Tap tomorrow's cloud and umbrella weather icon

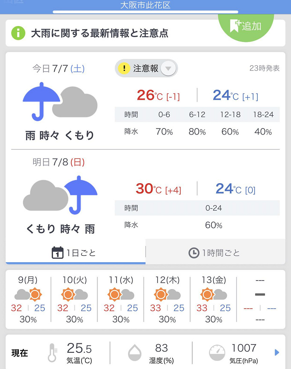[x=60, y=195]
